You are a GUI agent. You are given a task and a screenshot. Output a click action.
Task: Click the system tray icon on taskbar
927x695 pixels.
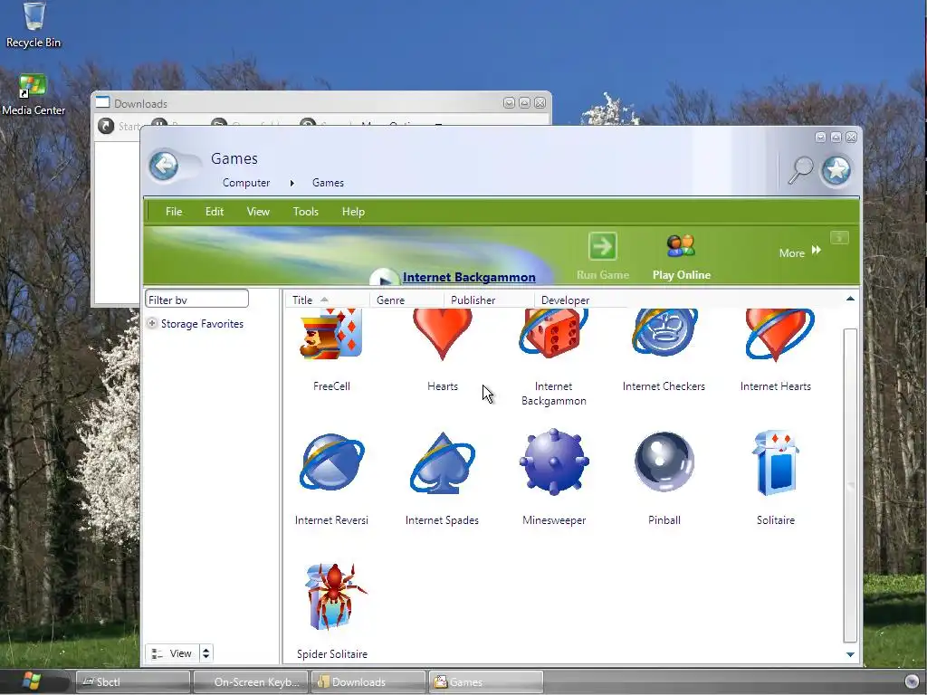[x=913, y=681]
